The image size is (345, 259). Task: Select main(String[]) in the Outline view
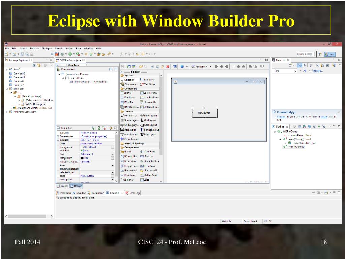click(297, 139)
